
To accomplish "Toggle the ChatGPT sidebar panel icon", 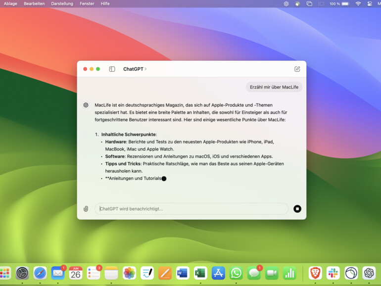I will coord(112,69).
